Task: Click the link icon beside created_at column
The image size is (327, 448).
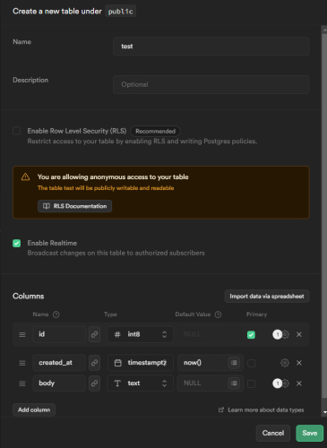Action: tap(94, 363)
